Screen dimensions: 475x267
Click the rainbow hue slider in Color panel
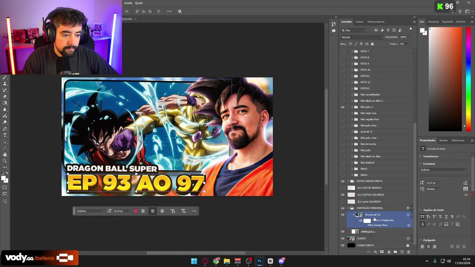point(468,79)
